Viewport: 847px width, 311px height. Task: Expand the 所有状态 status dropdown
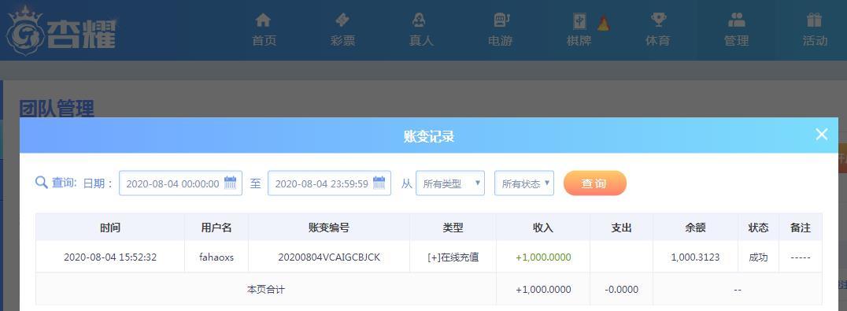coord(524,183)
